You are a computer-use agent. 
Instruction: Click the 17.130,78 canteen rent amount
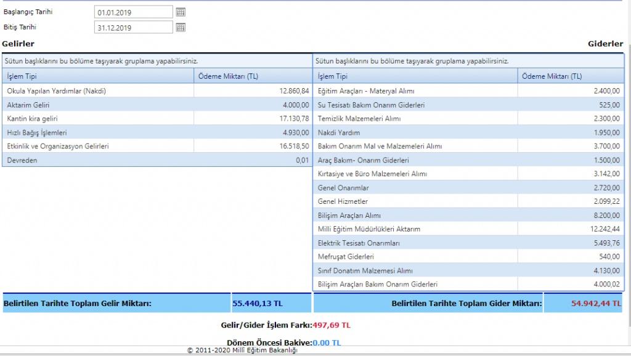pyautogui.click(x=294, y=119)
